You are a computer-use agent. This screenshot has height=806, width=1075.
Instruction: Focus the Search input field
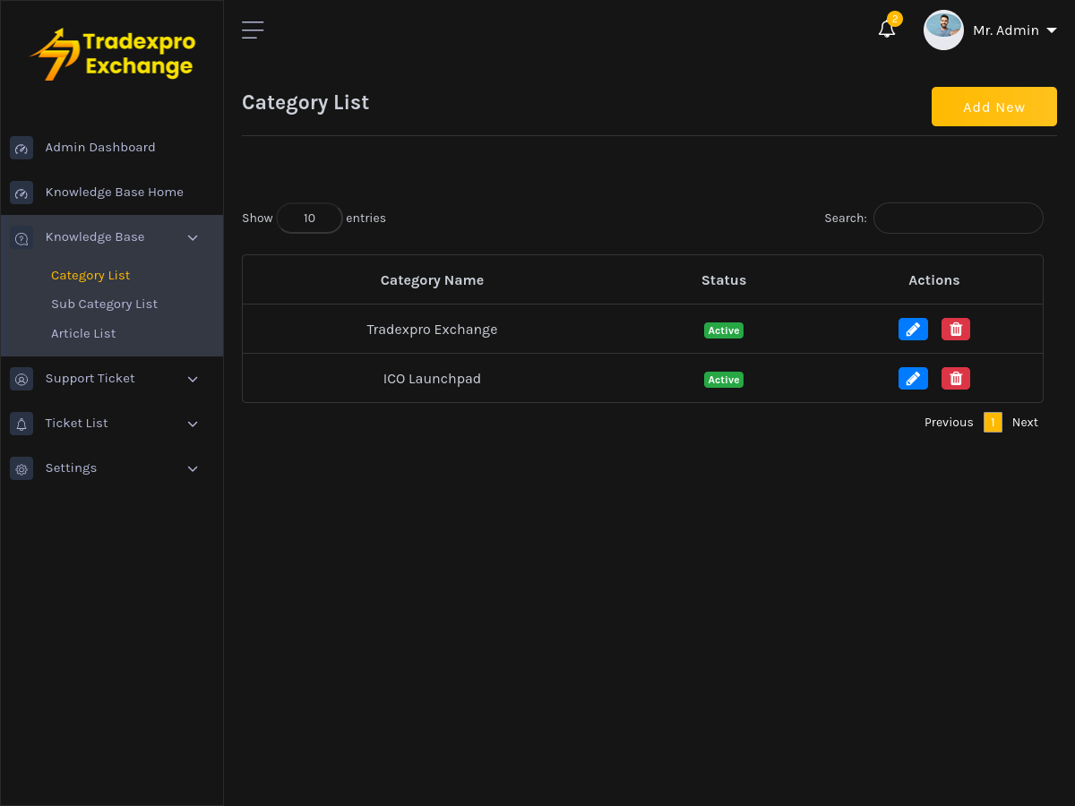958,219
